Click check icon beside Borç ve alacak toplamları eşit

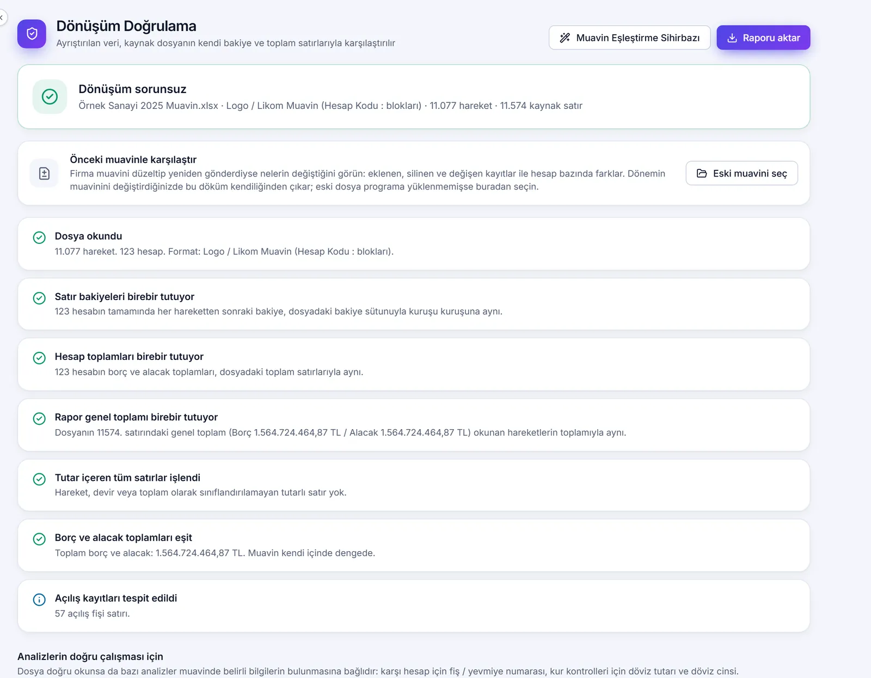click(39, 539)
